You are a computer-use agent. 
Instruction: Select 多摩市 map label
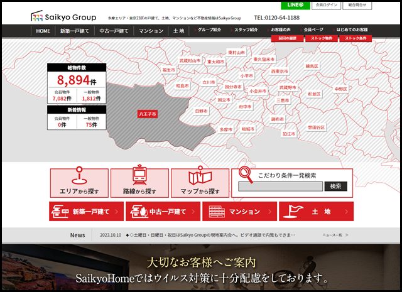point(226,129)
